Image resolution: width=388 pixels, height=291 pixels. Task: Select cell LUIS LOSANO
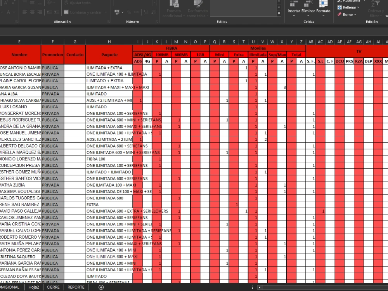pos(20,107)
